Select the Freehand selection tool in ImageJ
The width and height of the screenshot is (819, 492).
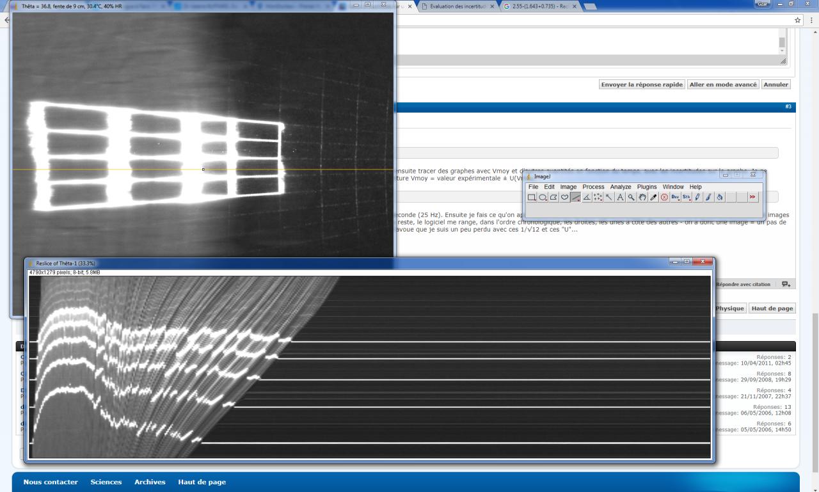[564, 198]
